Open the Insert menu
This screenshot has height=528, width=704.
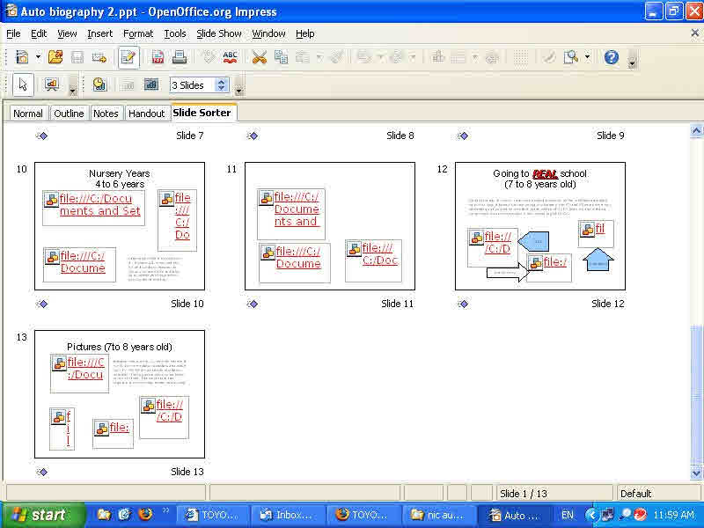click(99, 33)
